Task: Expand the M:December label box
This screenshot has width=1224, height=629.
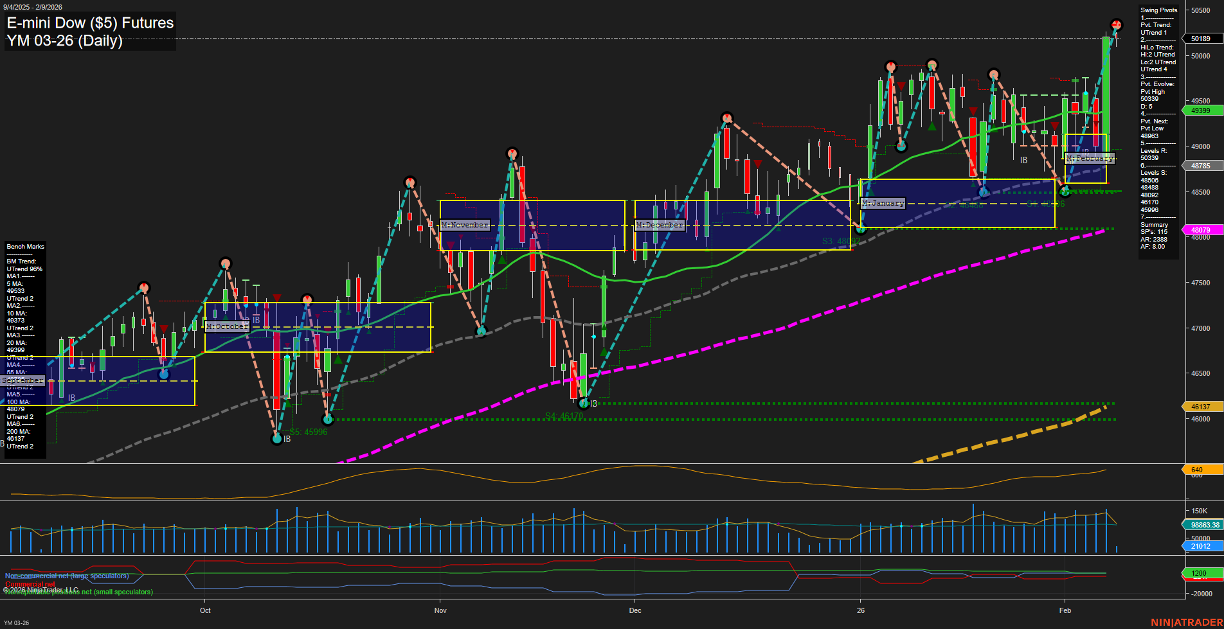Action: click(x=660, y=225)
